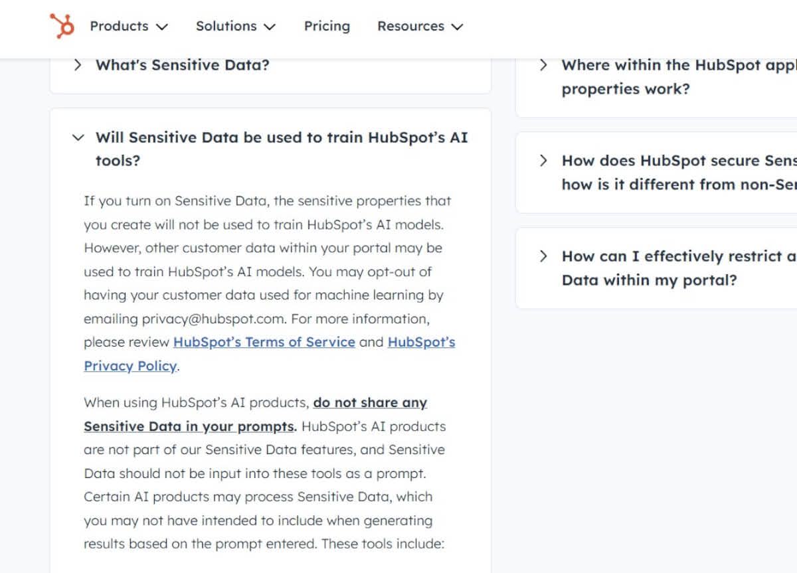Click the "Will Sensitive Data be used" heading
This screenshot has width=797, height=573.
(x=282, y=137)
